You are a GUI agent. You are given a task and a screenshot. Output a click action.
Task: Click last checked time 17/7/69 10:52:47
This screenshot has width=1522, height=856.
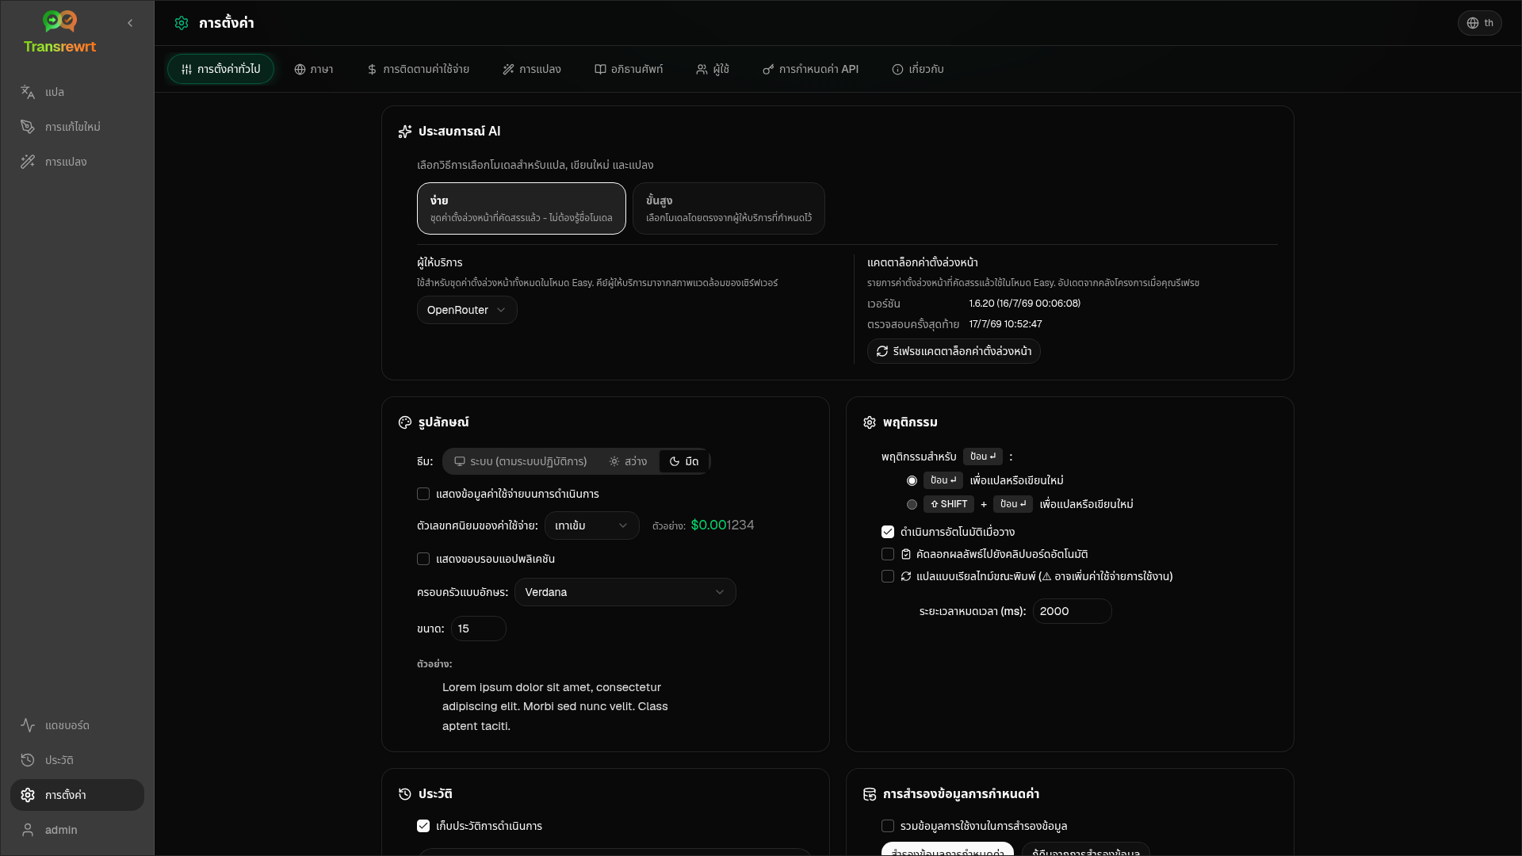(1005, 324)
